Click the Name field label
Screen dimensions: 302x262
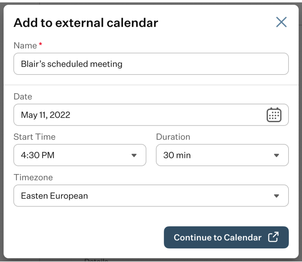[x=25, y=46]
